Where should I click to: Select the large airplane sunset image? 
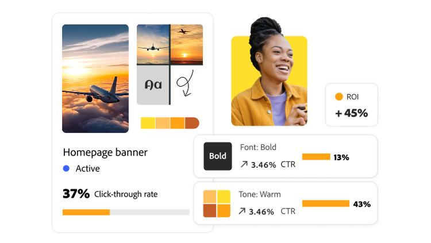(x=95, y=79)
